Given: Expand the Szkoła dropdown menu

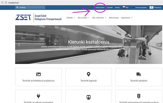Looking at the screenshot, I should click(x=71, y=18).
